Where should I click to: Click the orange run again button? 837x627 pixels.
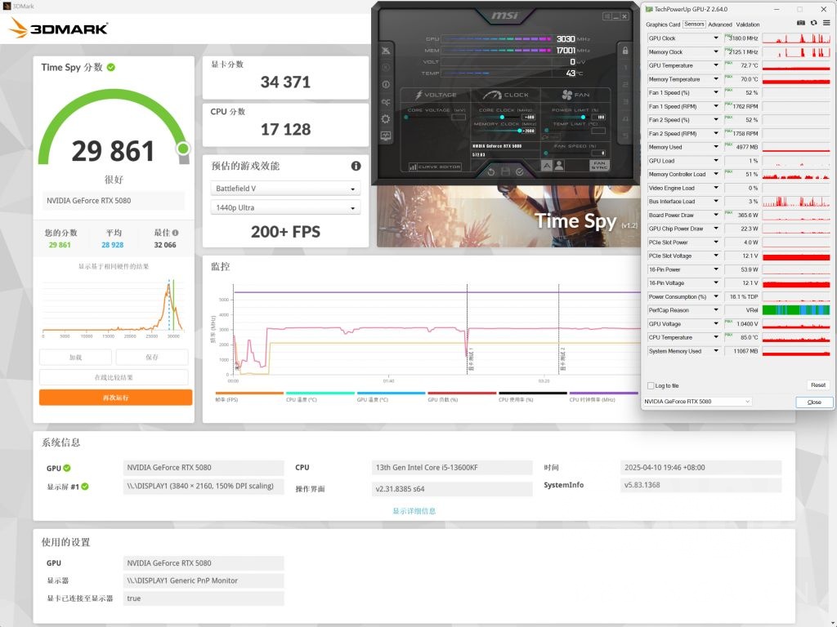click(x=115, y=398)
